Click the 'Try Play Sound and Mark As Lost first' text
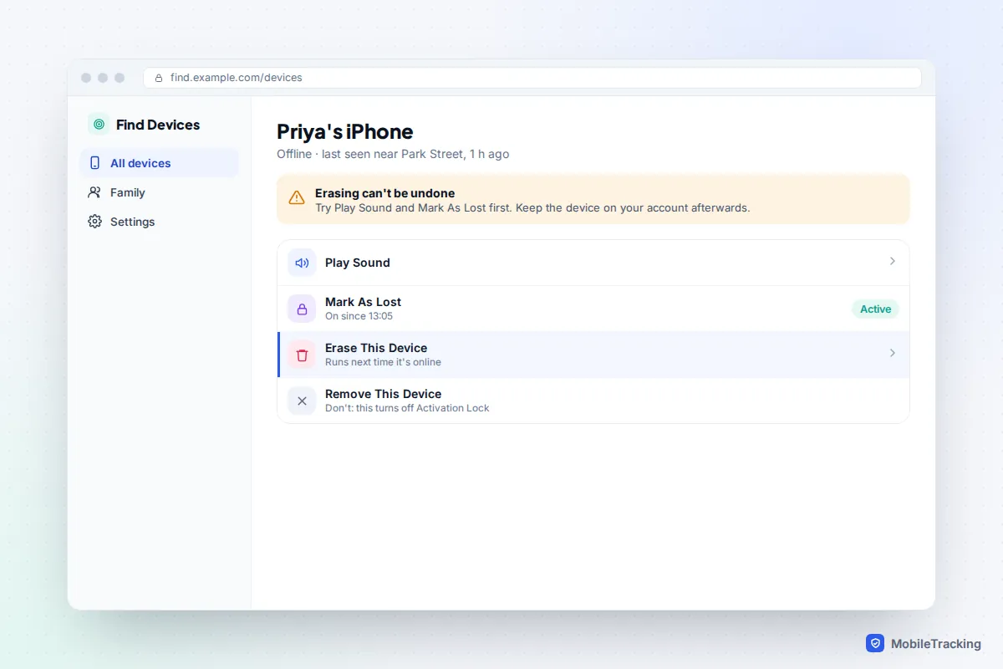Screen dimensions: 1003x669 [x=414, y=207]
